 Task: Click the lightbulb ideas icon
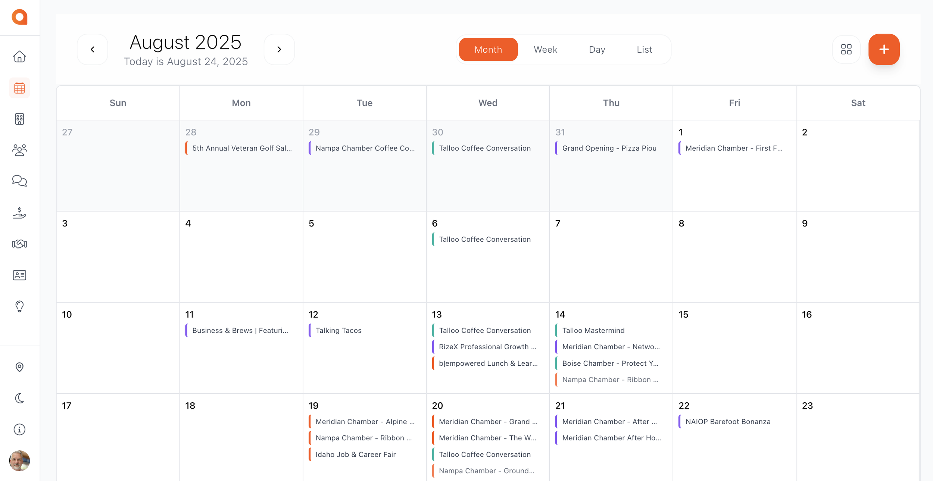(x=19, y=306)
